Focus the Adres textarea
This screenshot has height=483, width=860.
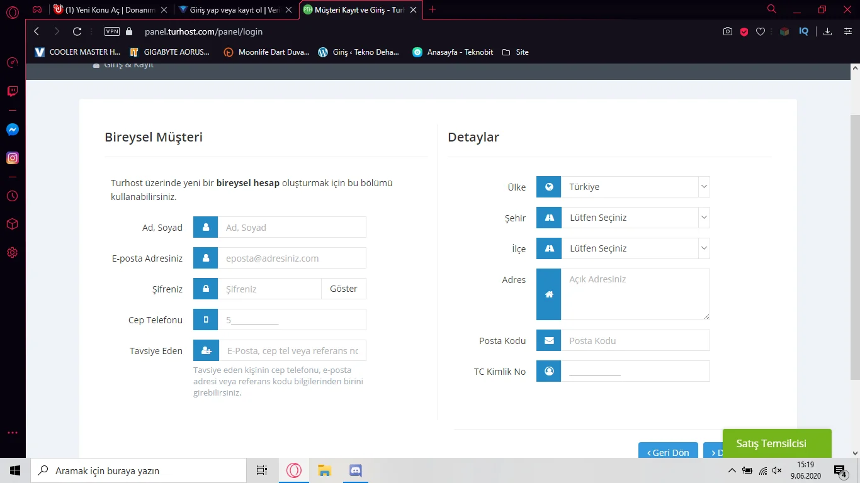tap(635, 294)
